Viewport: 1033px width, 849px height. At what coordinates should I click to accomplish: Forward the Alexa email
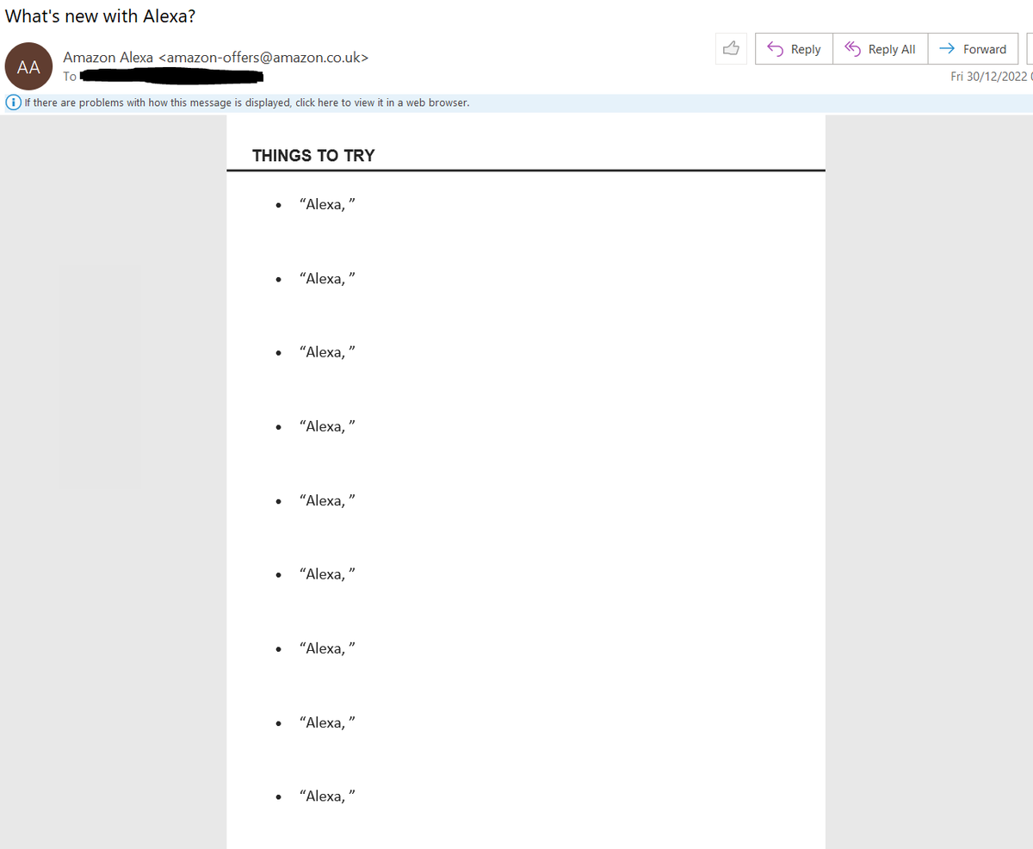[973, 49]
